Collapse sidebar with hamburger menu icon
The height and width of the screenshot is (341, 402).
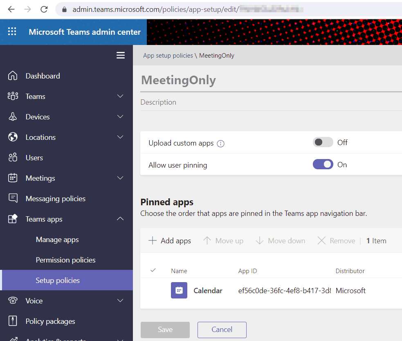pos(121,55)
